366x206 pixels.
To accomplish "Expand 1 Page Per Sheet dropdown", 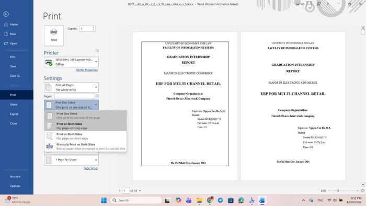I will 71,160.
